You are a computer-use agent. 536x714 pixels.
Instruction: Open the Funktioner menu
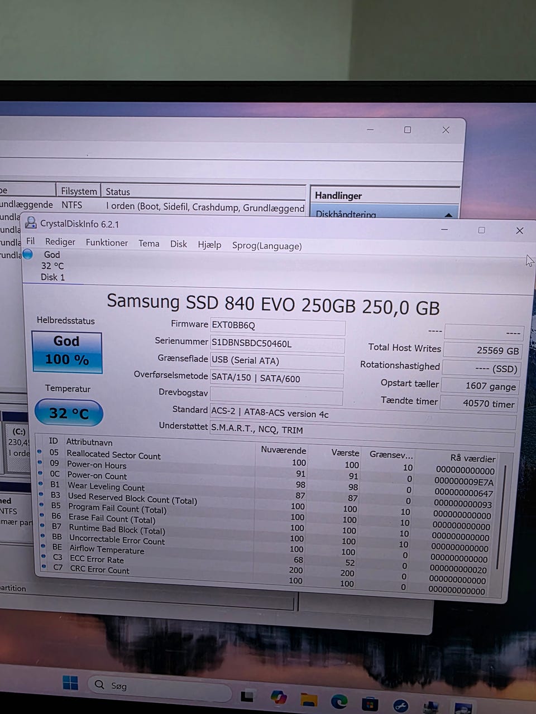(x=107, y=242)
